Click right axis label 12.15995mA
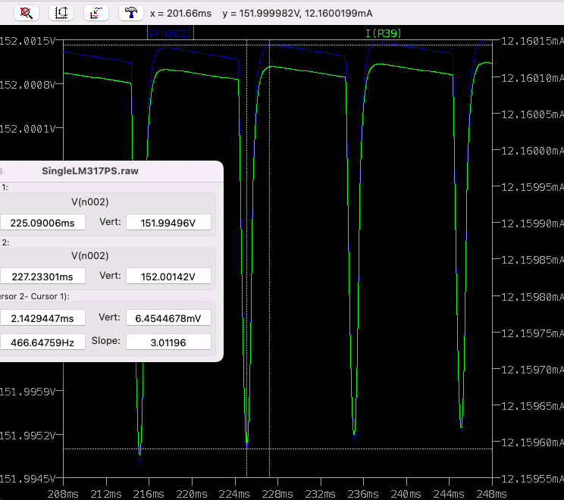Image resolution: width=564 pixels, height=500 pixels. [532, 187]
